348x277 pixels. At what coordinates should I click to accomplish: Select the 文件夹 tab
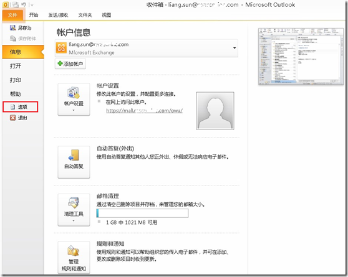[x=85, y=15]
